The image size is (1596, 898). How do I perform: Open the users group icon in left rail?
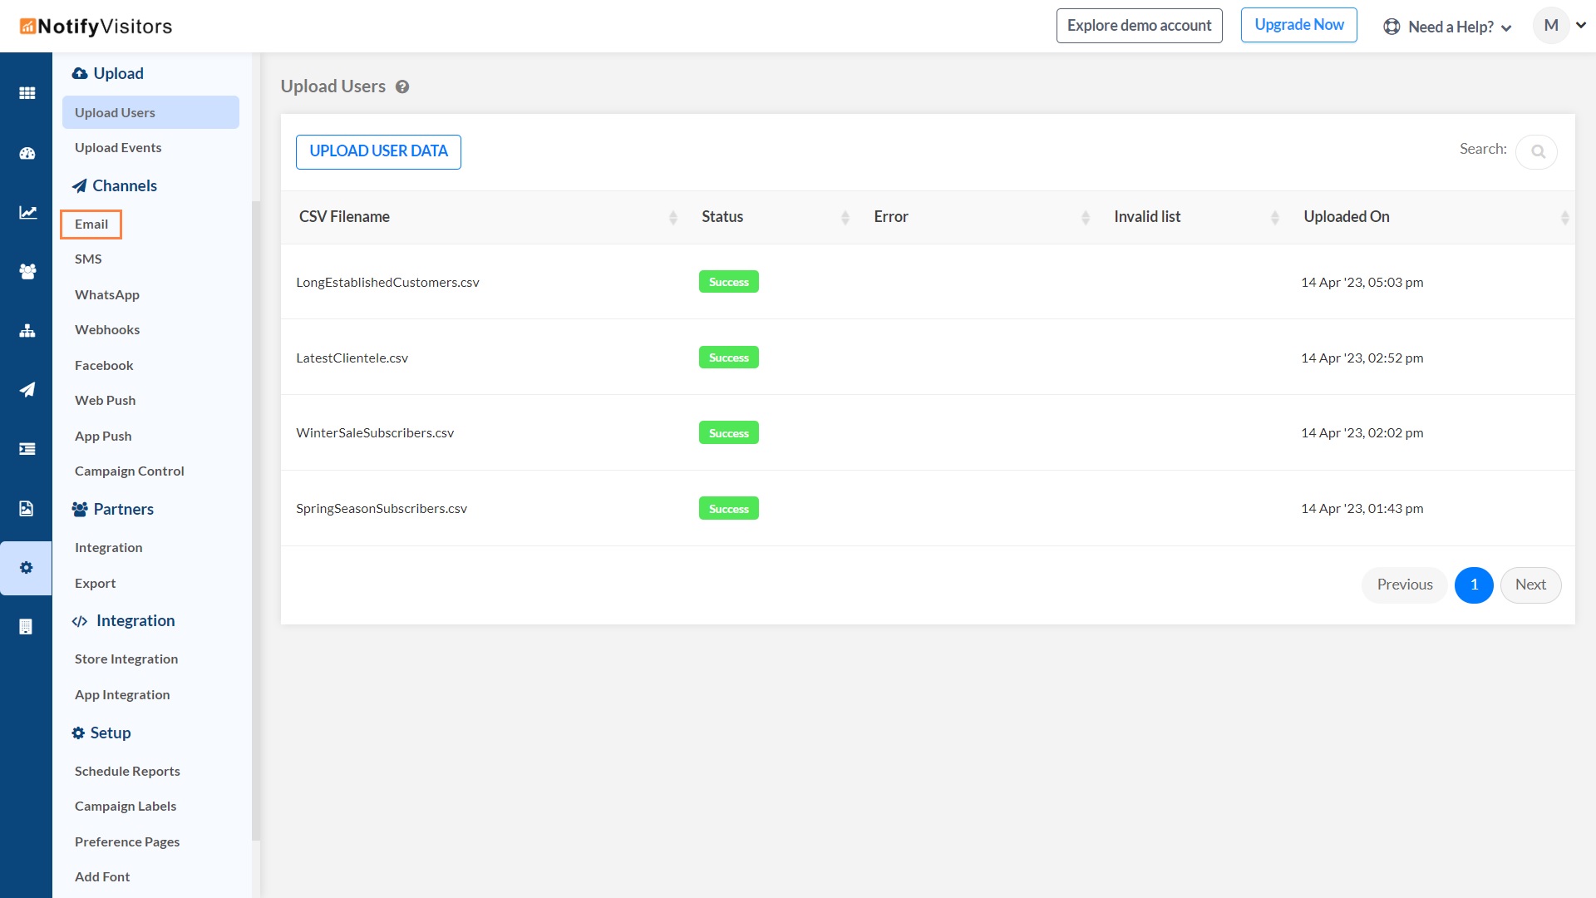pyautogui.click(x=27, y=271)
